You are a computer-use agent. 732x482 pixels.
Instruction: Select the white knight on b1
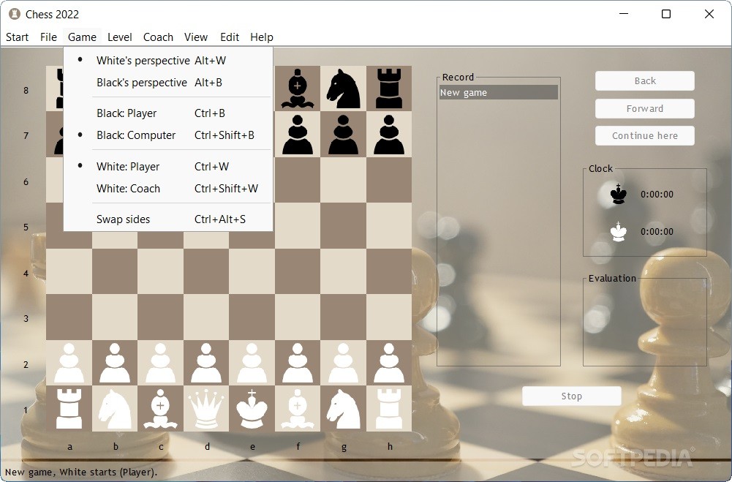pos(114,409)
